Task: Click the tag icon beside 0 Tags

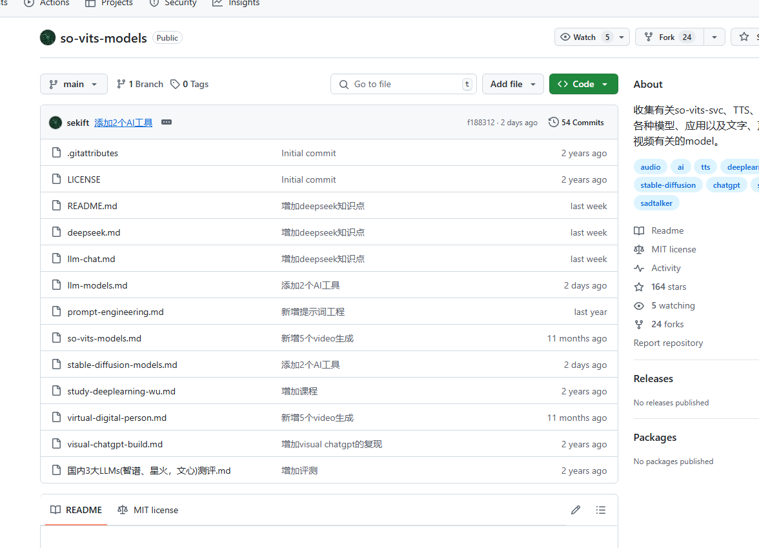Action: [175, 84]
